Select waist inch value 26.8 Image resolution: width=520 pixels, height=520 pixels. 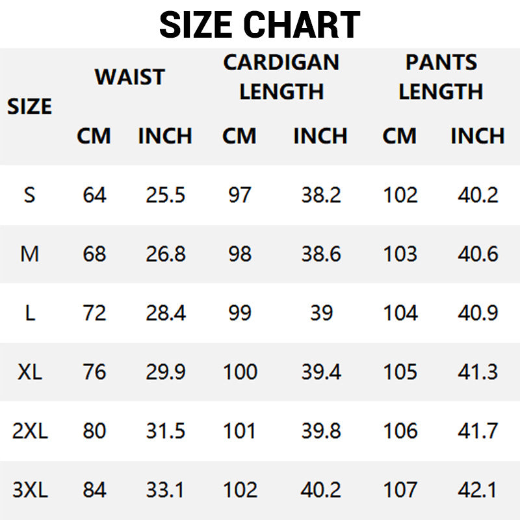pyautogui.click(x=166, y=253)
